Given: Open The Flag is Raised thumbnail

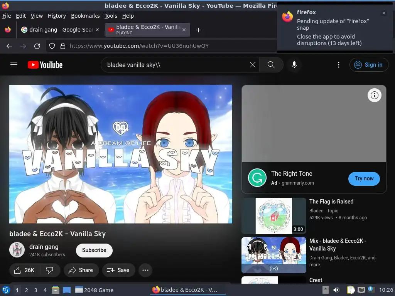Looking at the screenshot, I should click(x=274, y=216).
